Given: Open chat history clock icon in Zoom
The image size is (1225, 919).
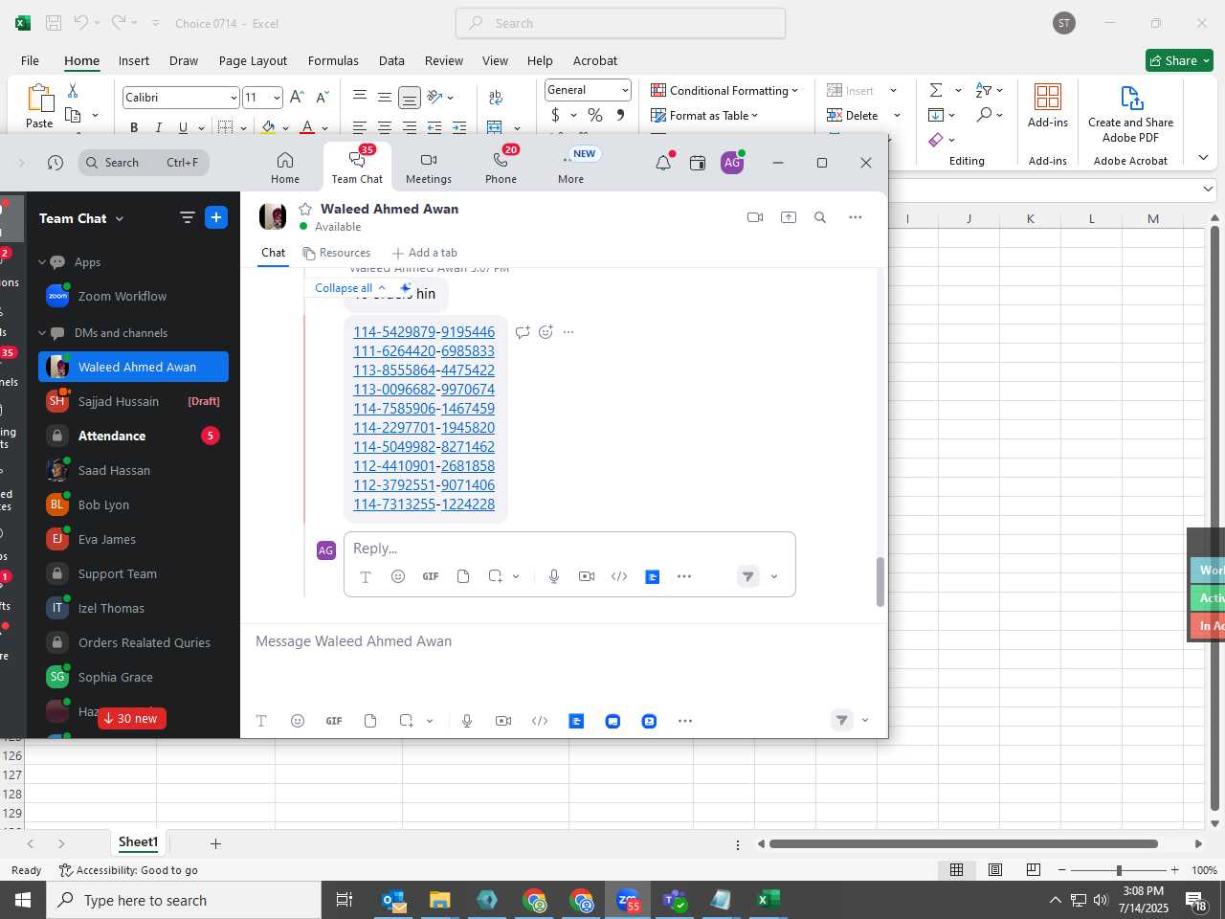Looking at the screenshot, I should pyautogui.click(x=56, y=163).
